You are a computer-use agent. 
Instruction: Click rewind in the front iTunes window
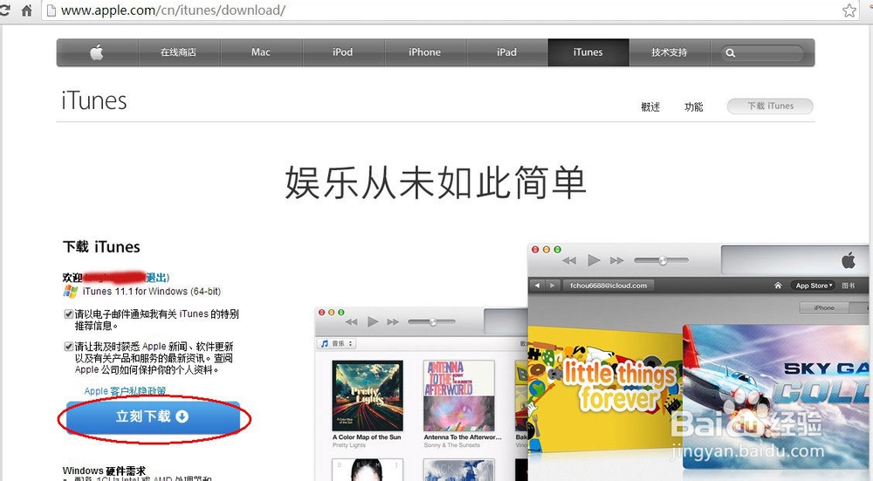(569, 260)
